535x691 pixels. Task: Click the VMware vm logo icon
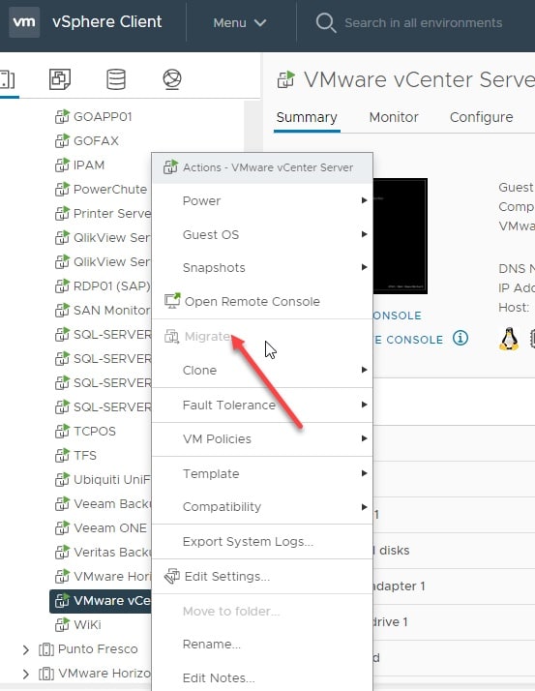[24, 21]
